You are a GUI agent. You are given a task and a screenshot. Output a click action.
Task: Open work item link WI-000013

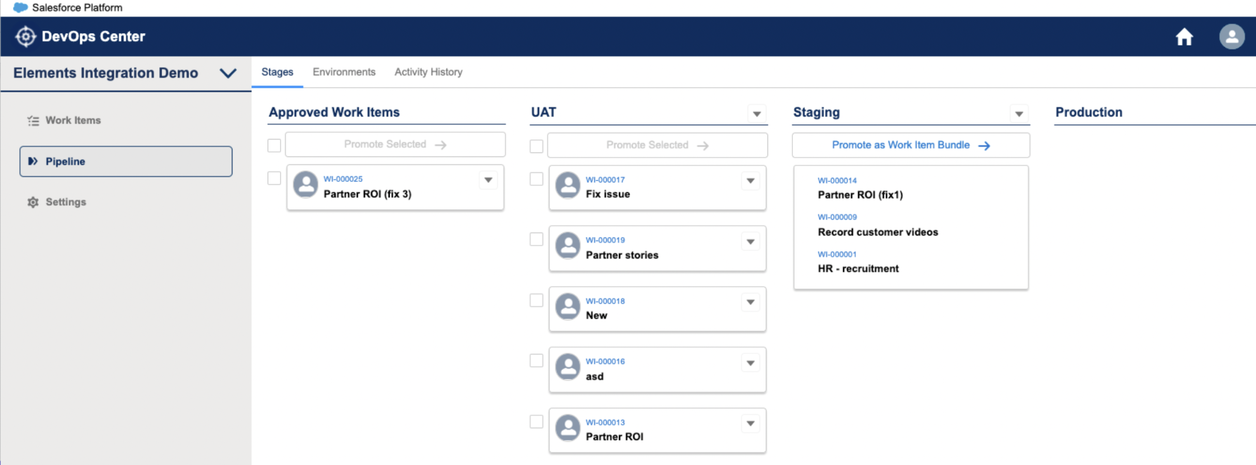click(605, 422)
